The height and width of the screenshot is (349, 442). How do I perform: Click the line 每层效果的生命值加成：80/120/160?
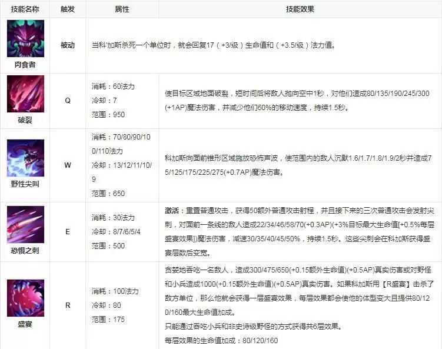pyautogui.click(x=221, y=341)
